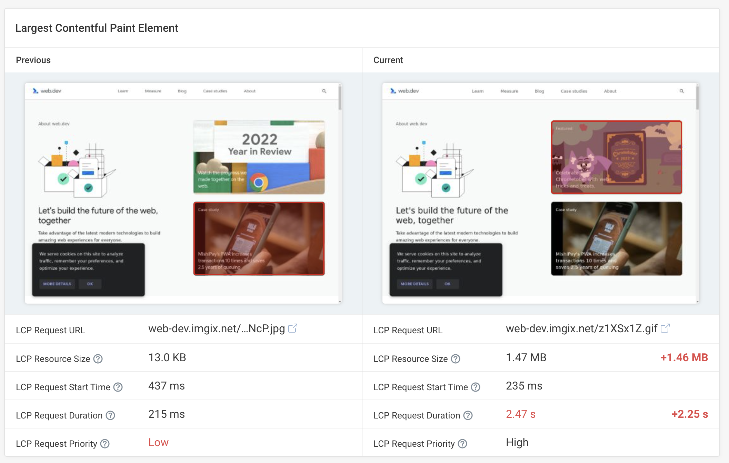729x463 pixels.
Task: Click MORE DETAILS button in Previous screenshot
Action: point(57,284)
